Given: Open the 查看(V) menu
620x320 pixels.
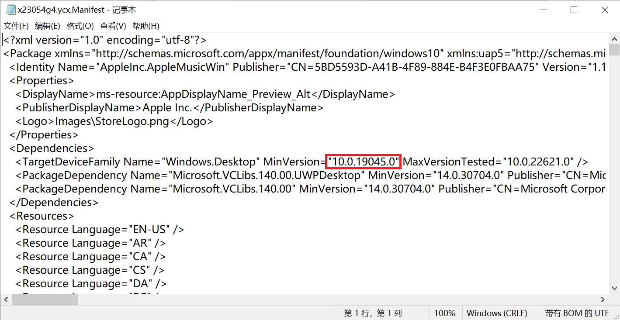Looking at the screenshot, I should click(113, 26).
